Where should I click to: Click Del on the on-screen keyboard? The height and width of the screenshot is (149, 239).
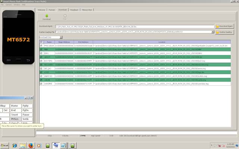[x=6, y=110]
